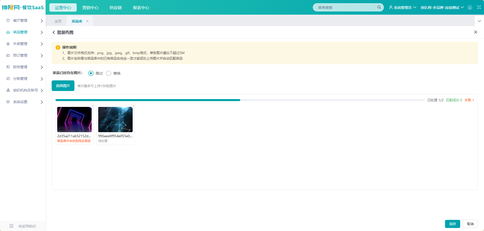Click the 菜品管理 sidebar icon

8,32
